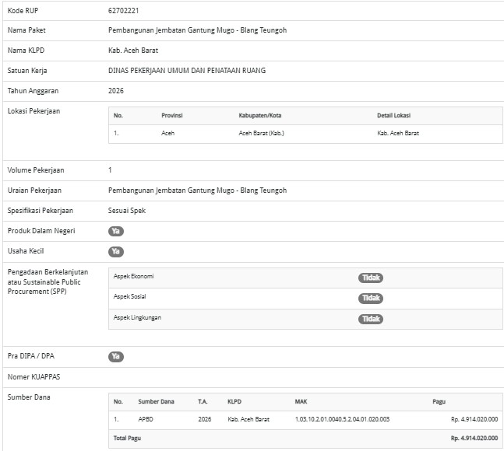This screenshot has width=504, height=451.
Task: Click the Tahun Anggaran value 2026
Action: tap(116, 91)
